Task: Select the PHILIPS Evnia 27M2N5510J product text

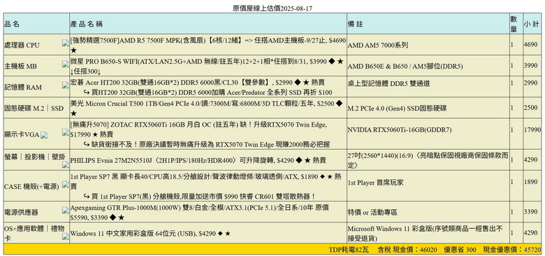Action: pyautogui.click(x=198, y=161)
